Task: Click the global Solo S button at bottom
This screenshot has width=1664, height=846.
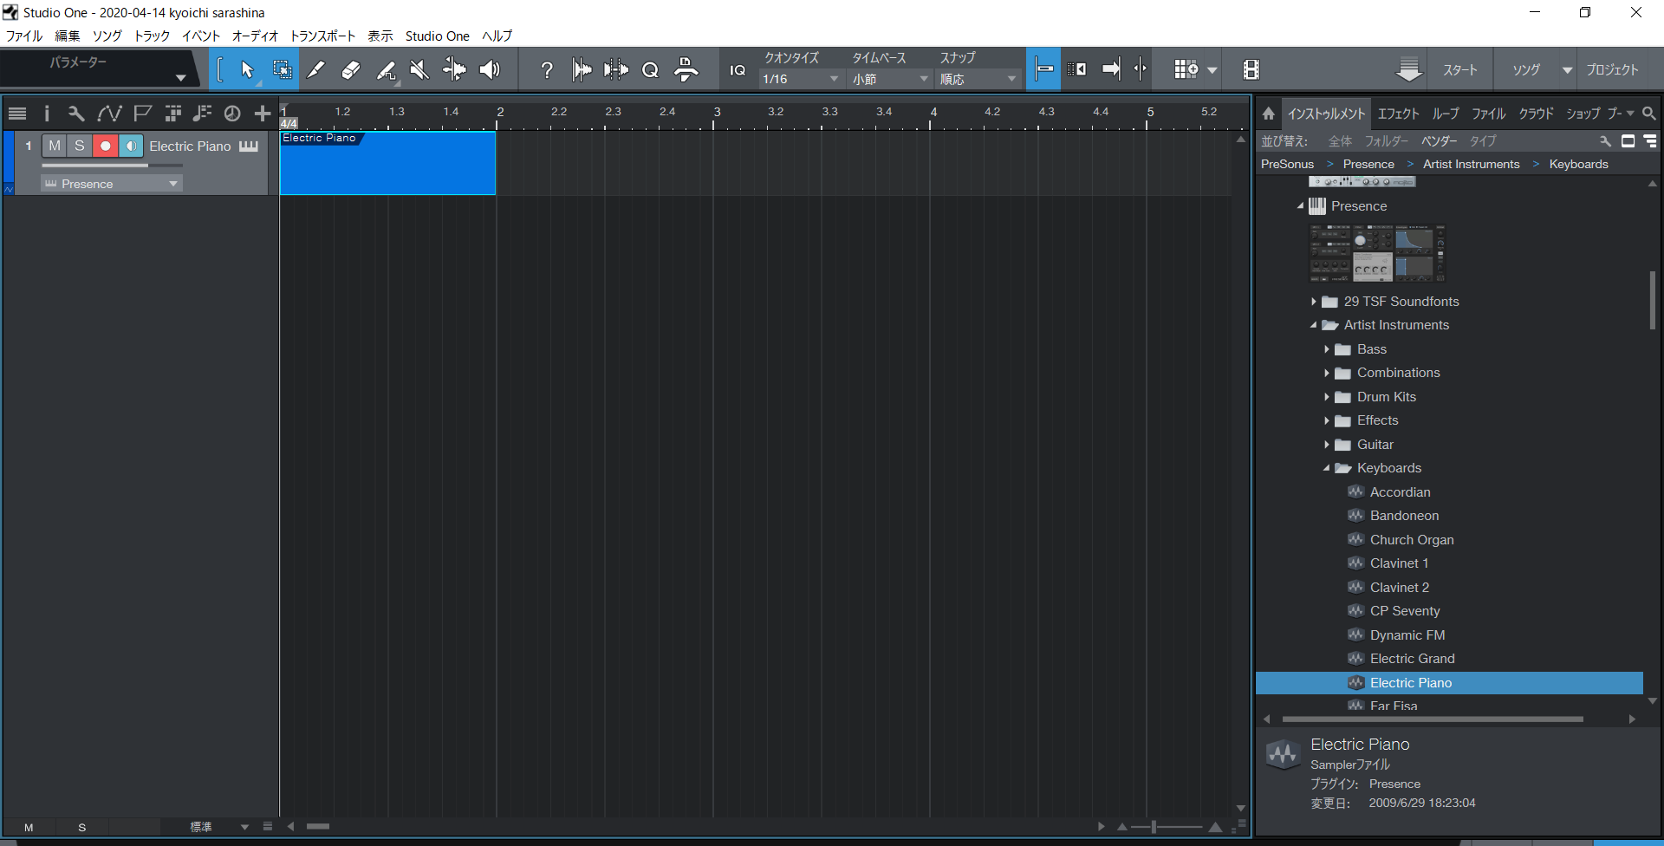Action: pyautogui.click(x=82, y=828)
